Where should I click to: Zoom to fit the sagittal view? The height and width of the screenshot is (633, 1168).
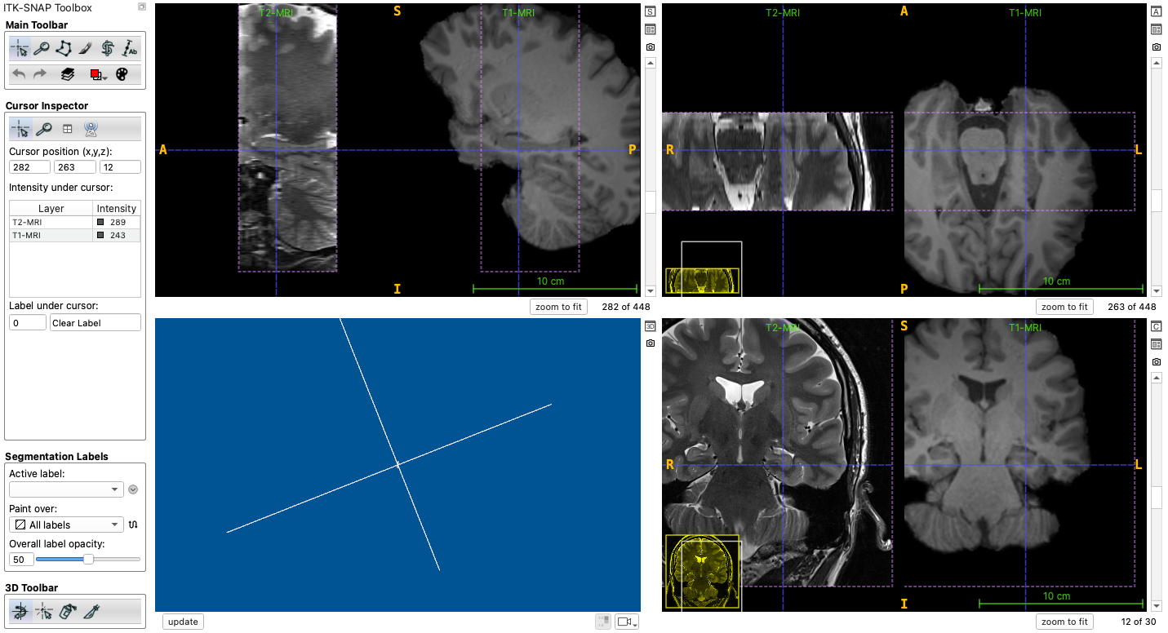click(558, 307)
